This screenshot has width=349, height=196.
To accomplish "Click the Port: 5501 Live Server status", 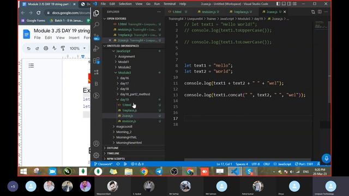I will coord(304,164).
